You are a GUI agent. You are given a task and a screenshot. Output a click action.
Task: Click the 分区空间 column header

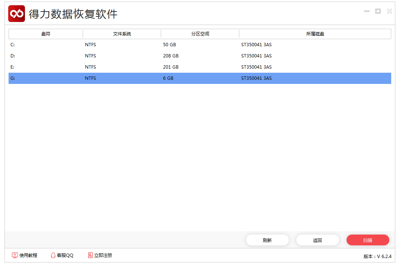point(200,34)
